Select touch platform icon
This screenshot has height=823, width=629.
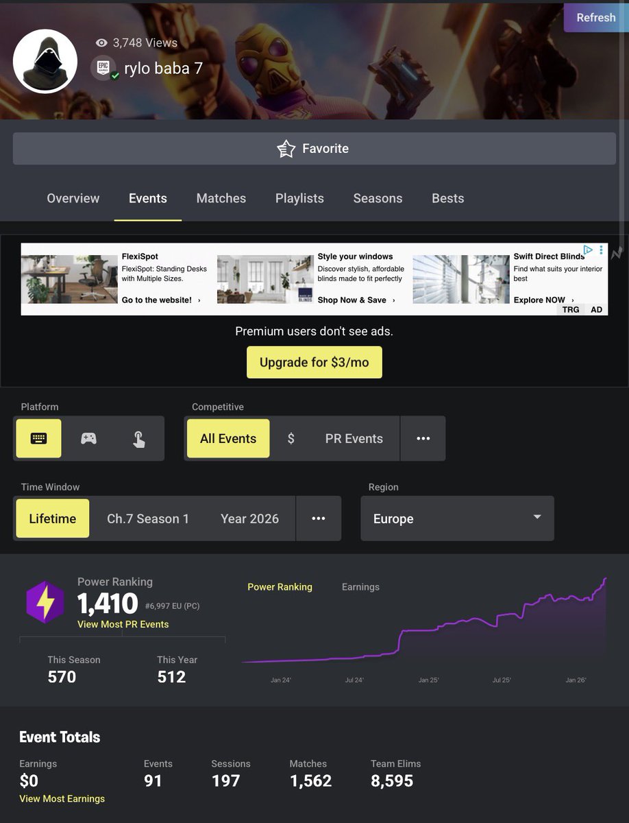pyautogui.click(x=138, y=438)
